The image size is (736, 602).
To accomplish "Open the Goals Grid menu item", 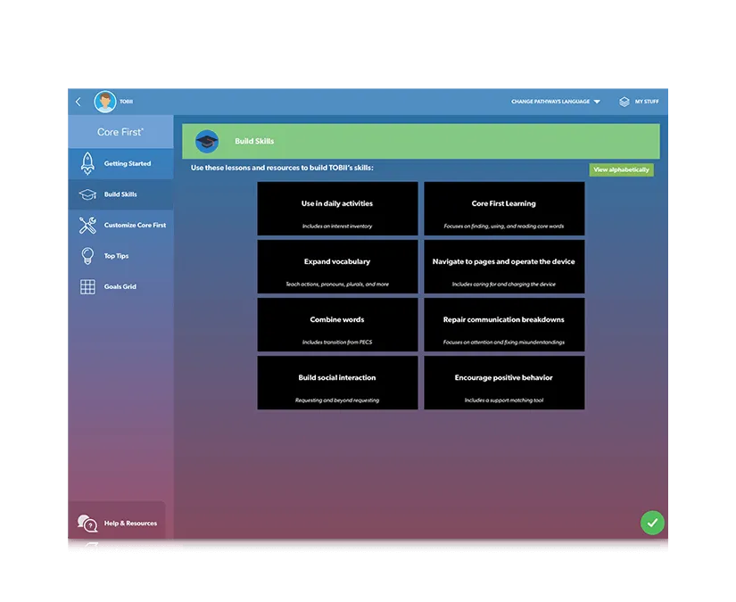I will [x=120, y=286].
